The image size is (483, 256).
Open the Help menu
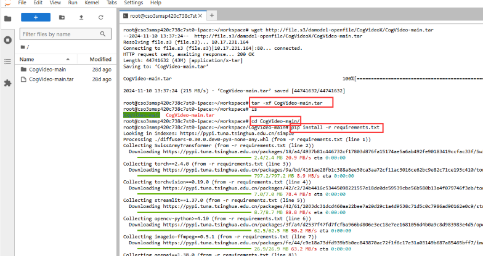155,2
